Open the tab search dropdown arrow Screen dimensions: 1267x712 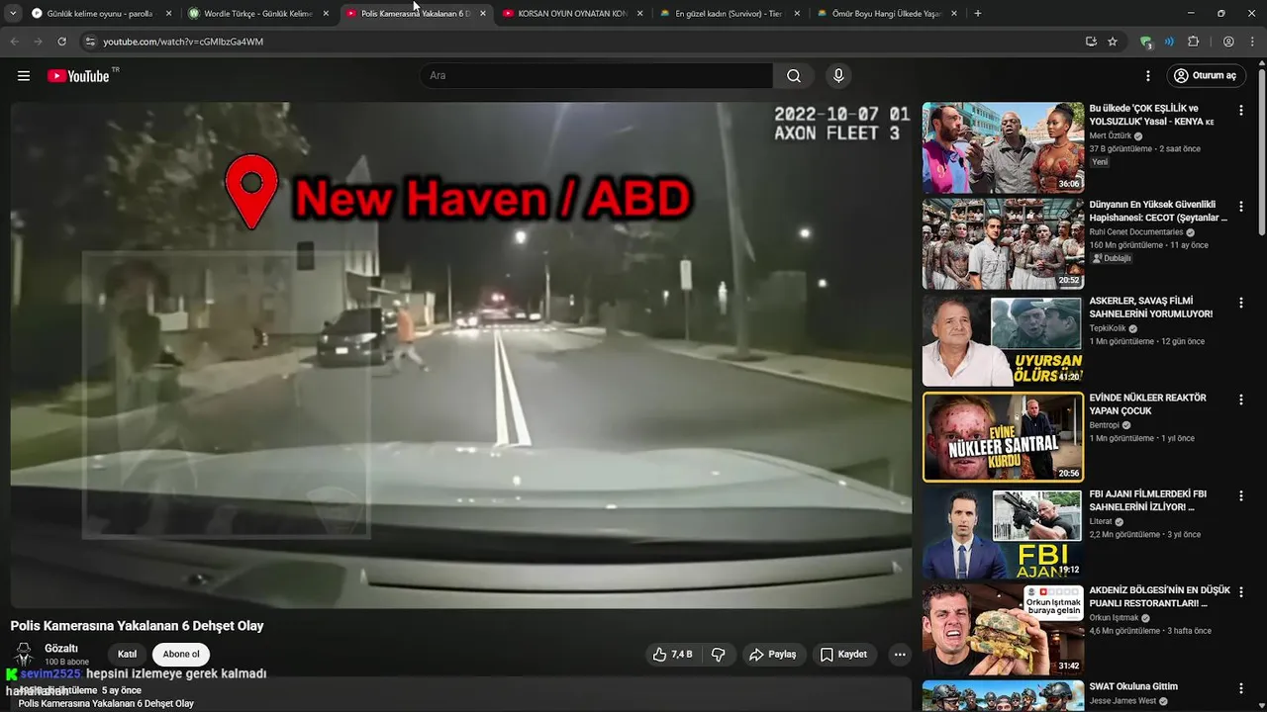[13, 14]
